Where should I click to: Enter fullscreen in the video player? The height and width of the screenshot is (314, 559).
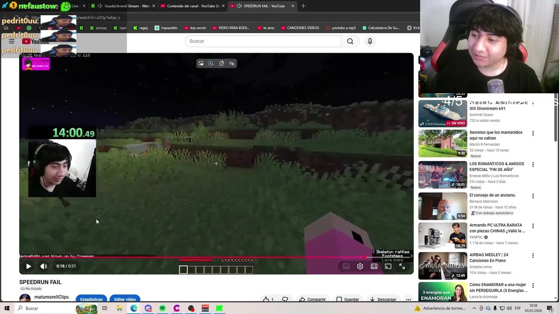[x=402, y=266]
